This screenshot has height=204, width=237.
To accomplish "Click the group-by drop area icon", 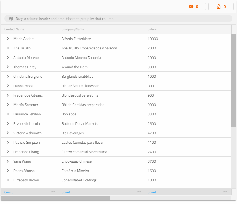I will [11, 19].
